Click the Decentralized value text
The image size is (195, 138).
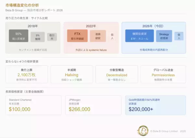coord(117,75)
